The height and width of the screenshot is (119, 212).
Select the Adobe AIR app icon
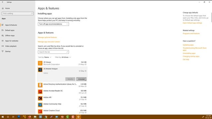(40, 99)
